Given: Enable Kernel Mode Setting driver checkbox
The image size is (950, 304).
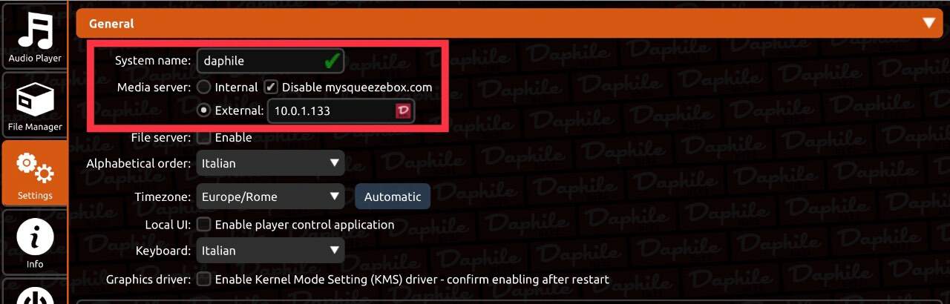Looking at the screenshot, I should click(x=203, y=280).
